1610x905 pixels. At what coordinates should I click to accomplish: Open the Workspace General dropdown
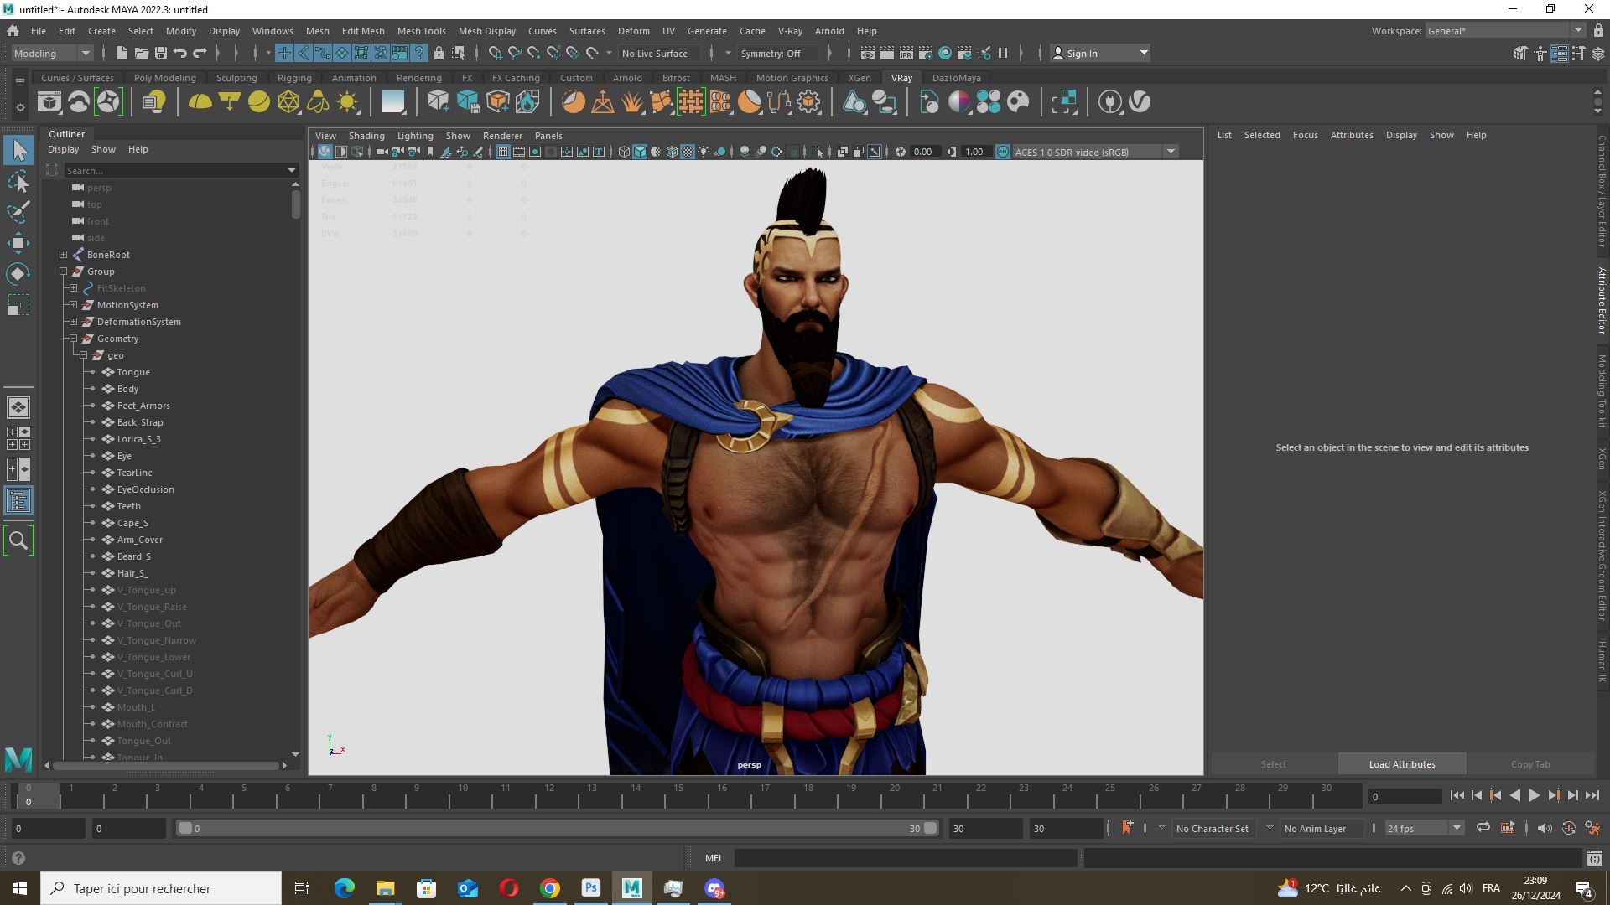click(x=1505, y=31)
